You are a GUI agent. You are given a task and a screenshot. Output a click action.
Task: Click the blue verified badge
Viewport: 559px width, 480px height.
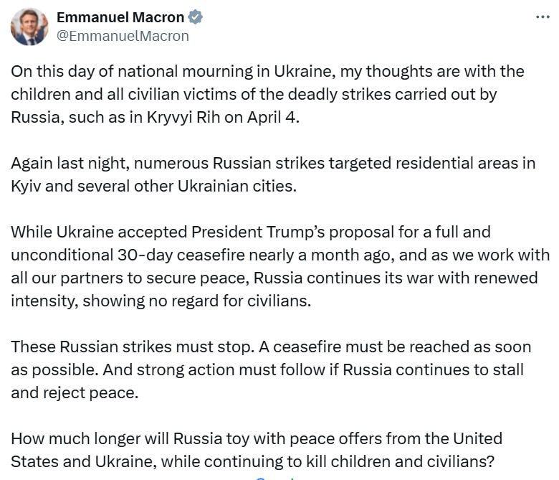(195, 18)
